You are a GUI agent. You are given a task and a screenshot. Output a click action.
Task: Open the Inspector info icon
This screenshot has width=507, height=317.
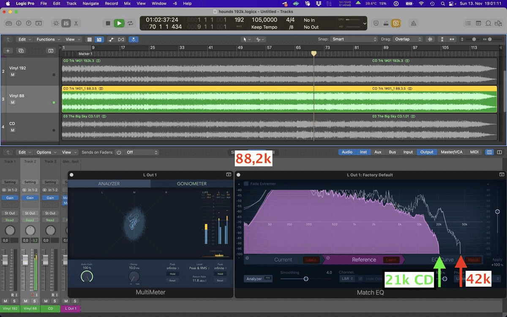[19, 23]
